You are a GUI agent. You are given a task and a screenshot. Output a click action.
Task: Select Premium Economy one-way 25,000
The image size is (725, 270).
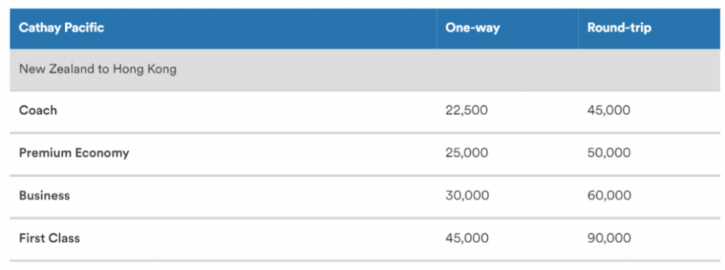pos(467,153)
